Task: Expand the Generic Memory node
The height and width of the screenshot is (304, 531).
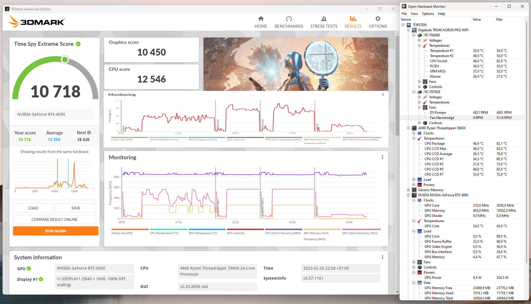Action: click(408, 190)
